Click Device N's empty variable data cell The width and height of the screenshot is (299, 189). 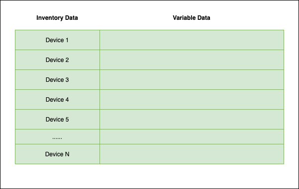(192, 154)
